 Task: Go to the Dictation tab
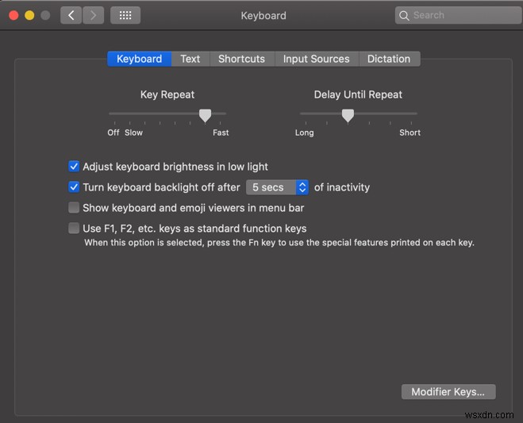[x=389, y=59]
